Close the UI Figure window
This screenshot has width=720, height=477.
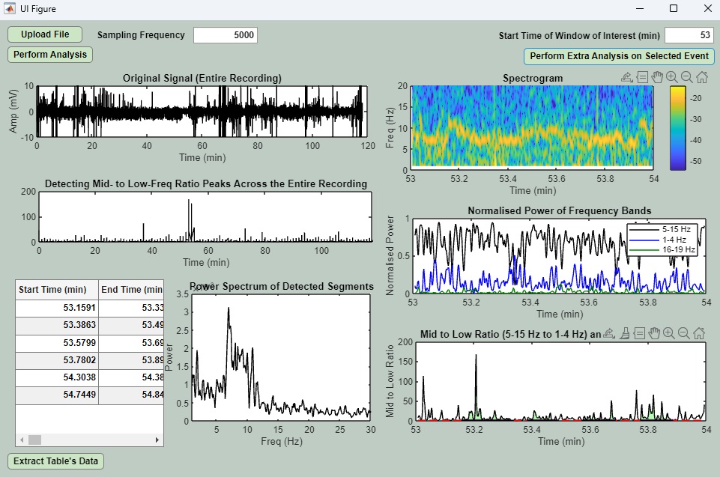pos(707,9)
